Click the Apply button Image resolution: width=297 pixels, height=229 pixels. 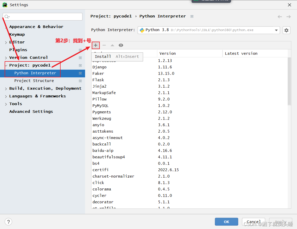click(x=280, y=222)
